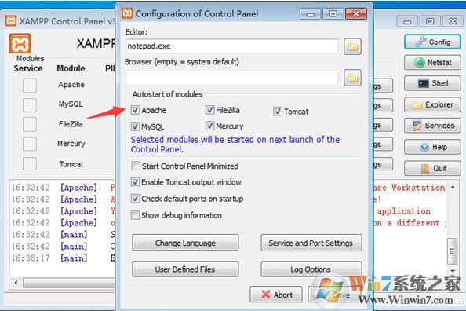Image resolution: width=466 pixels, height=311 pixels.
Task: Toggle Tomcat service checkbox in XAMPP panel
Action: 30,163
